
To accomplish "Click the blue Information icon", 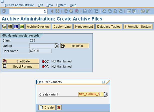I will [16, 27].
